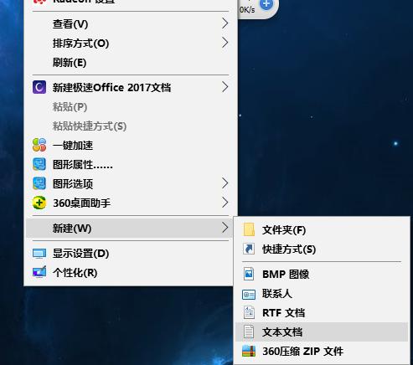
Task: Click the shortcut arrow icon
Action: (x=249, y=249)
